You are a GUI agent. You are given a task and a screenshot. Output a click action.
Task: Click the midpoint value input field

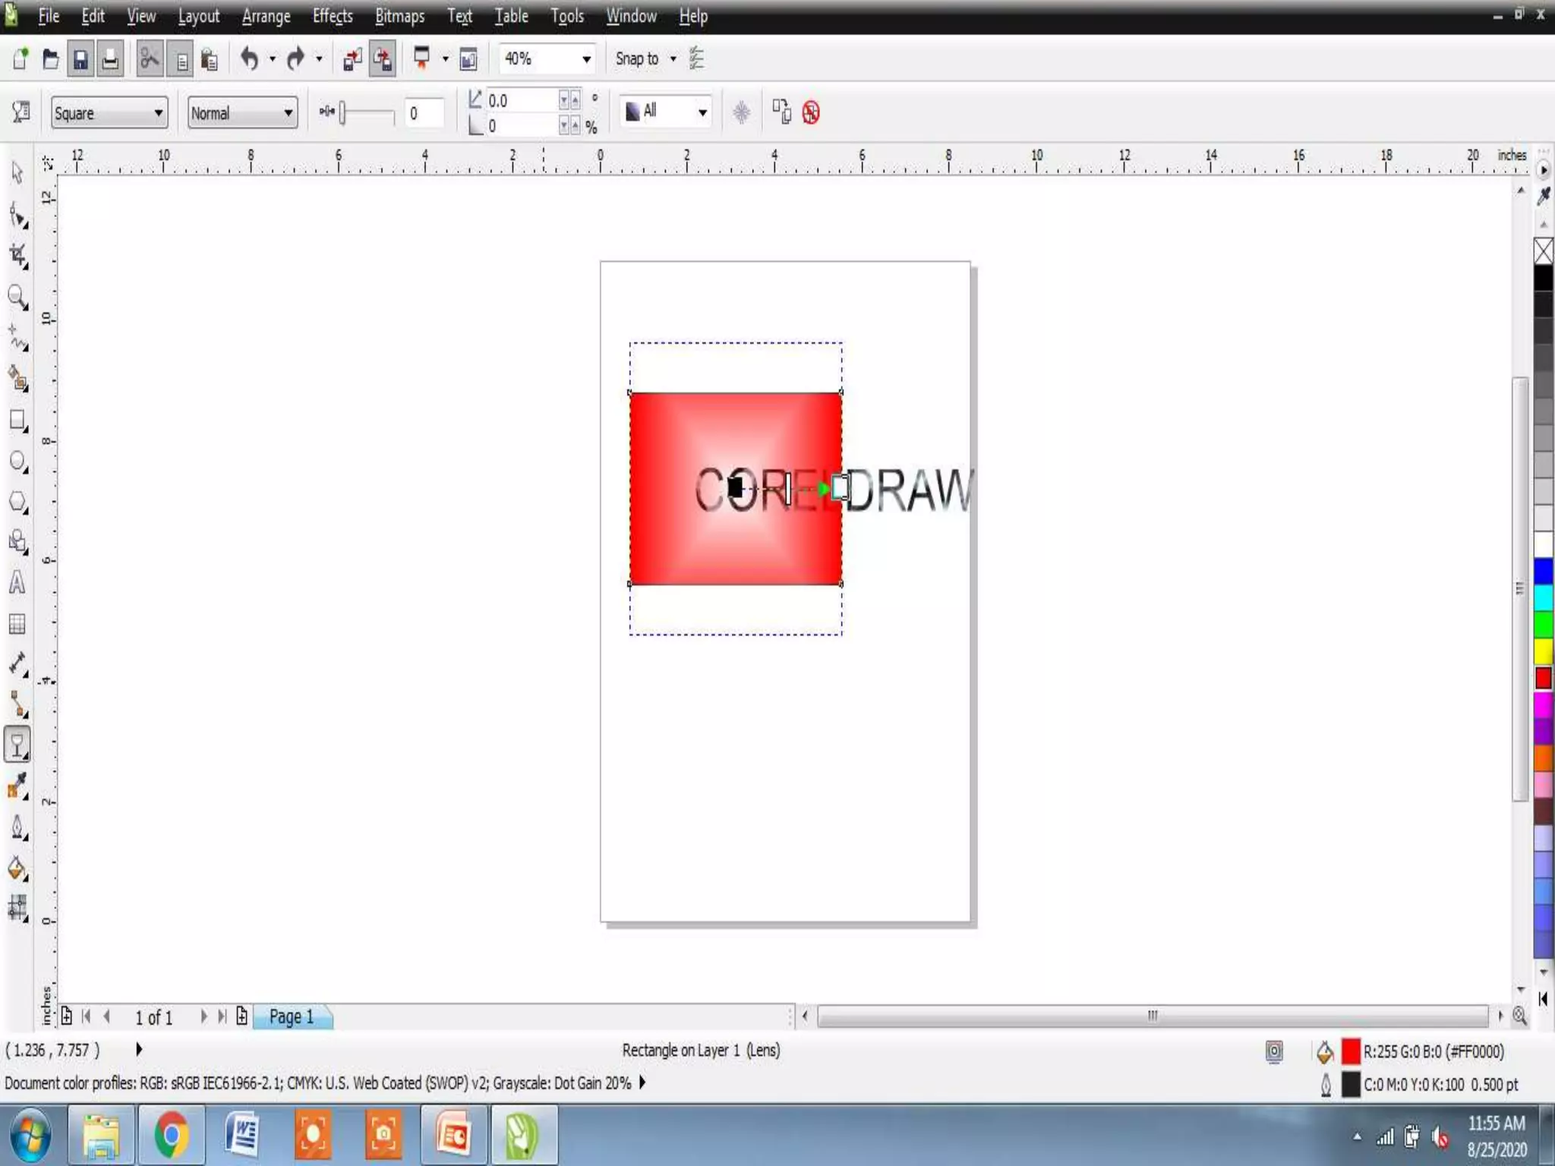click(424, 113)
